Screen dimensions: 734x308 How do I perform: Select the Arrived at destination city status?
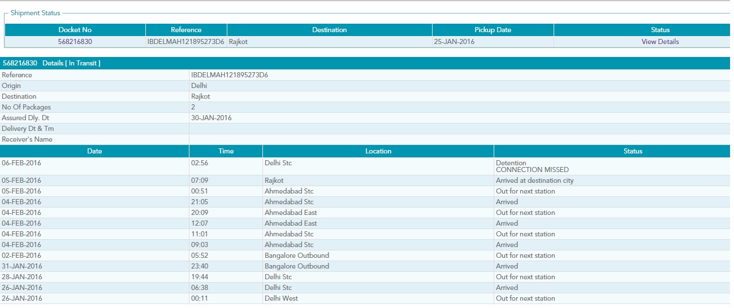point(534,181)
